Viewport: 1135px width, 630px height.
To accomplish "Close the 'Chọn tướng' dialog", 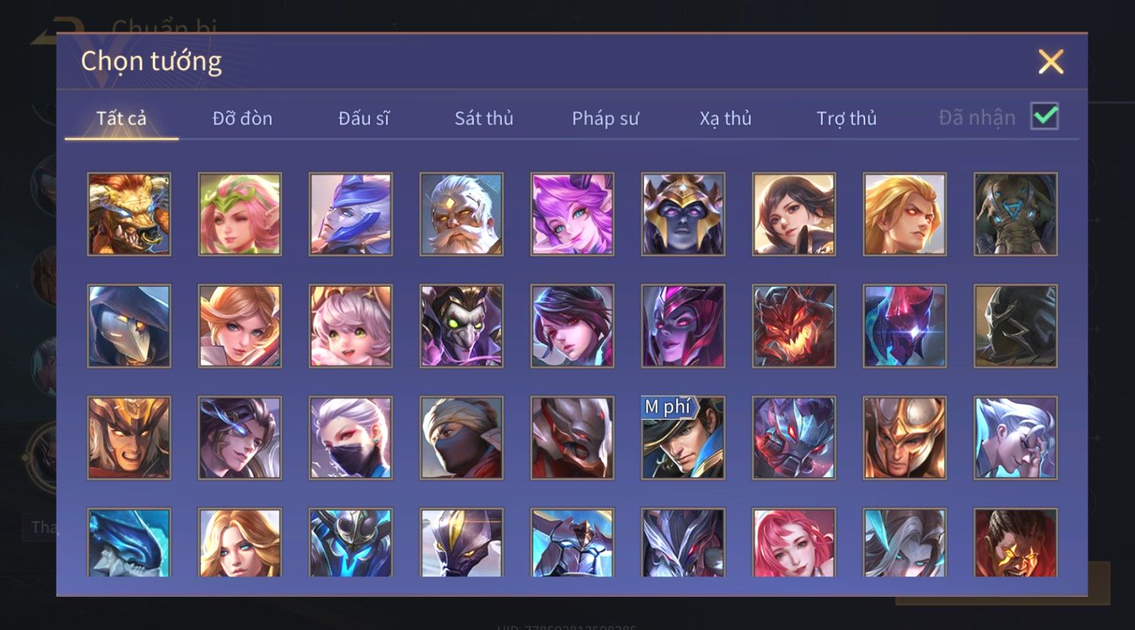I will pos(1051,61).
